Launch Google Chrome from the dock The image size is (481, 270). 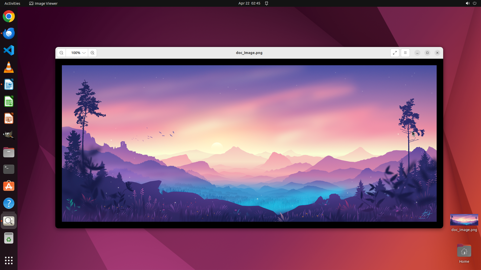tap(9, 16)
